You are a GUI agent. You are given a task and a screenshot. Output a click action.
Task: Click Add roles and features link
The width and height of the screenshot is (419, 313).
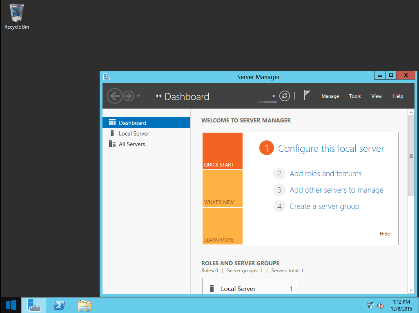(325, 173)
